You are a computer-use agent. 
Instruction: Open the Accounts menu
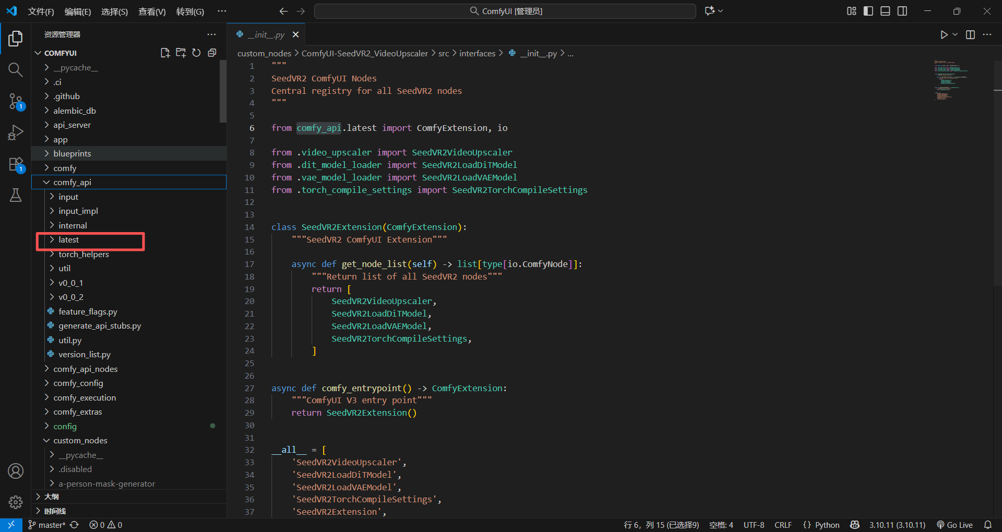16,471
